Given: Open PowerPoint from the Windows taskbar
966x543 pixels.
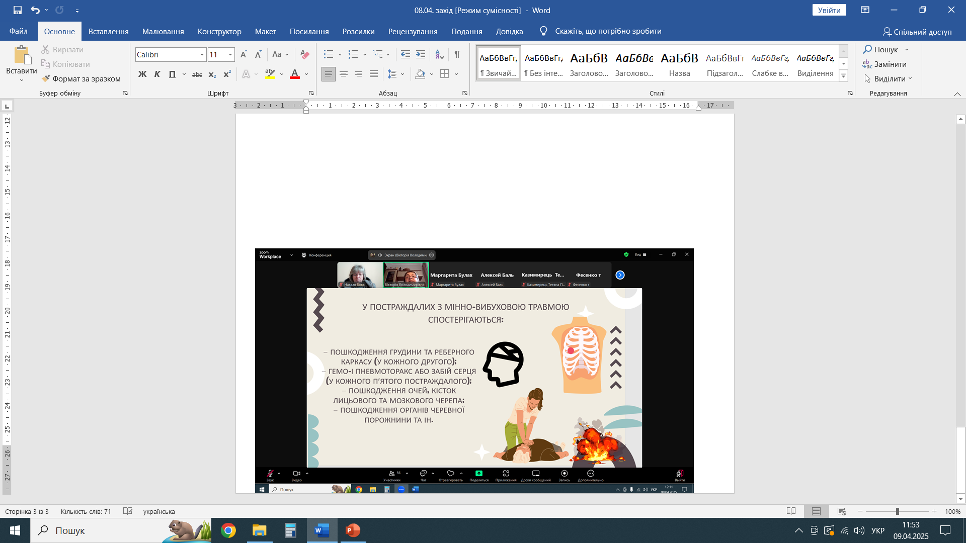Looking at the screenshot, I should coord(353,530).
